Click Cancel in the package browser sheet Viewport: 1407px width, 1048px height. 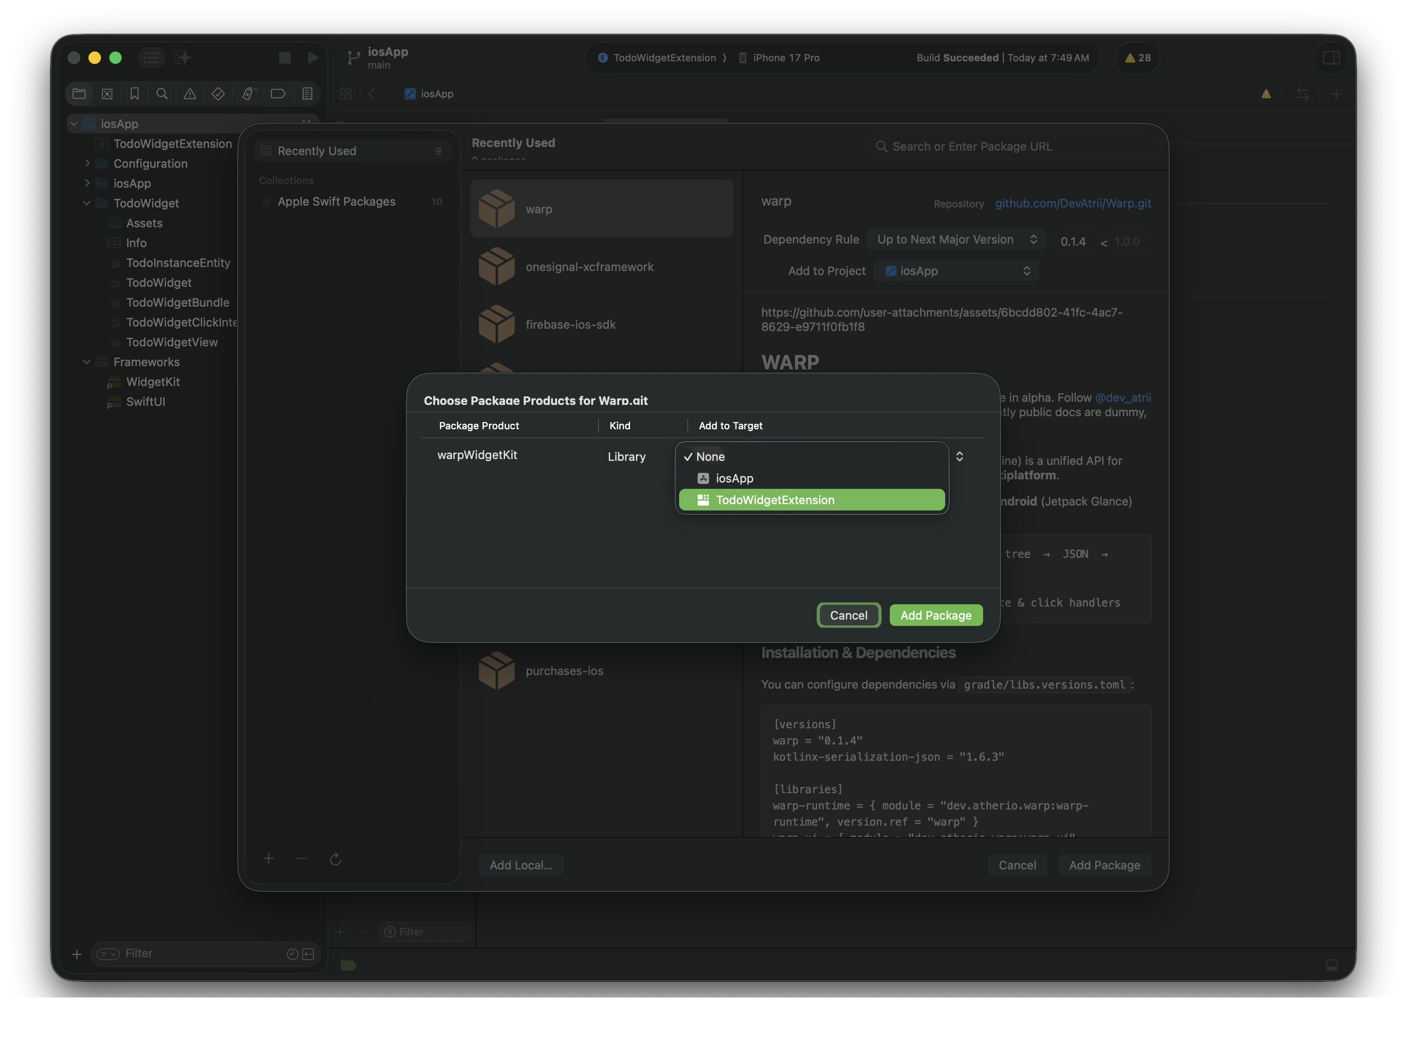click(x=1017, y=865)
